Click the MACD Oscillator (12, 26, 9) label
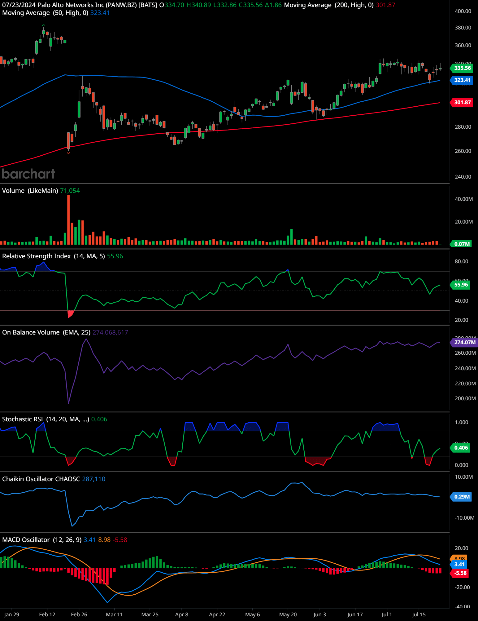This screenshot has height=621, width=478. [42, 540]
